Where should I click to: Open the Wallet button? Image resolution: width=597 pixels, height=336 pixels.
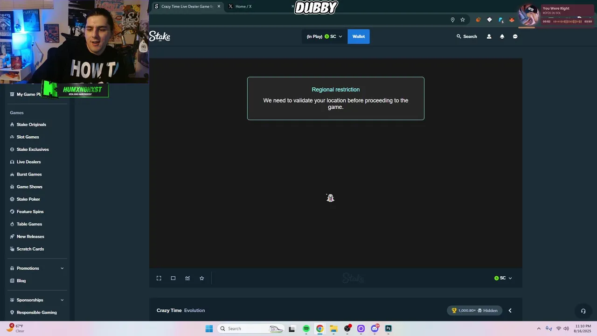click(x=359, y=36)
